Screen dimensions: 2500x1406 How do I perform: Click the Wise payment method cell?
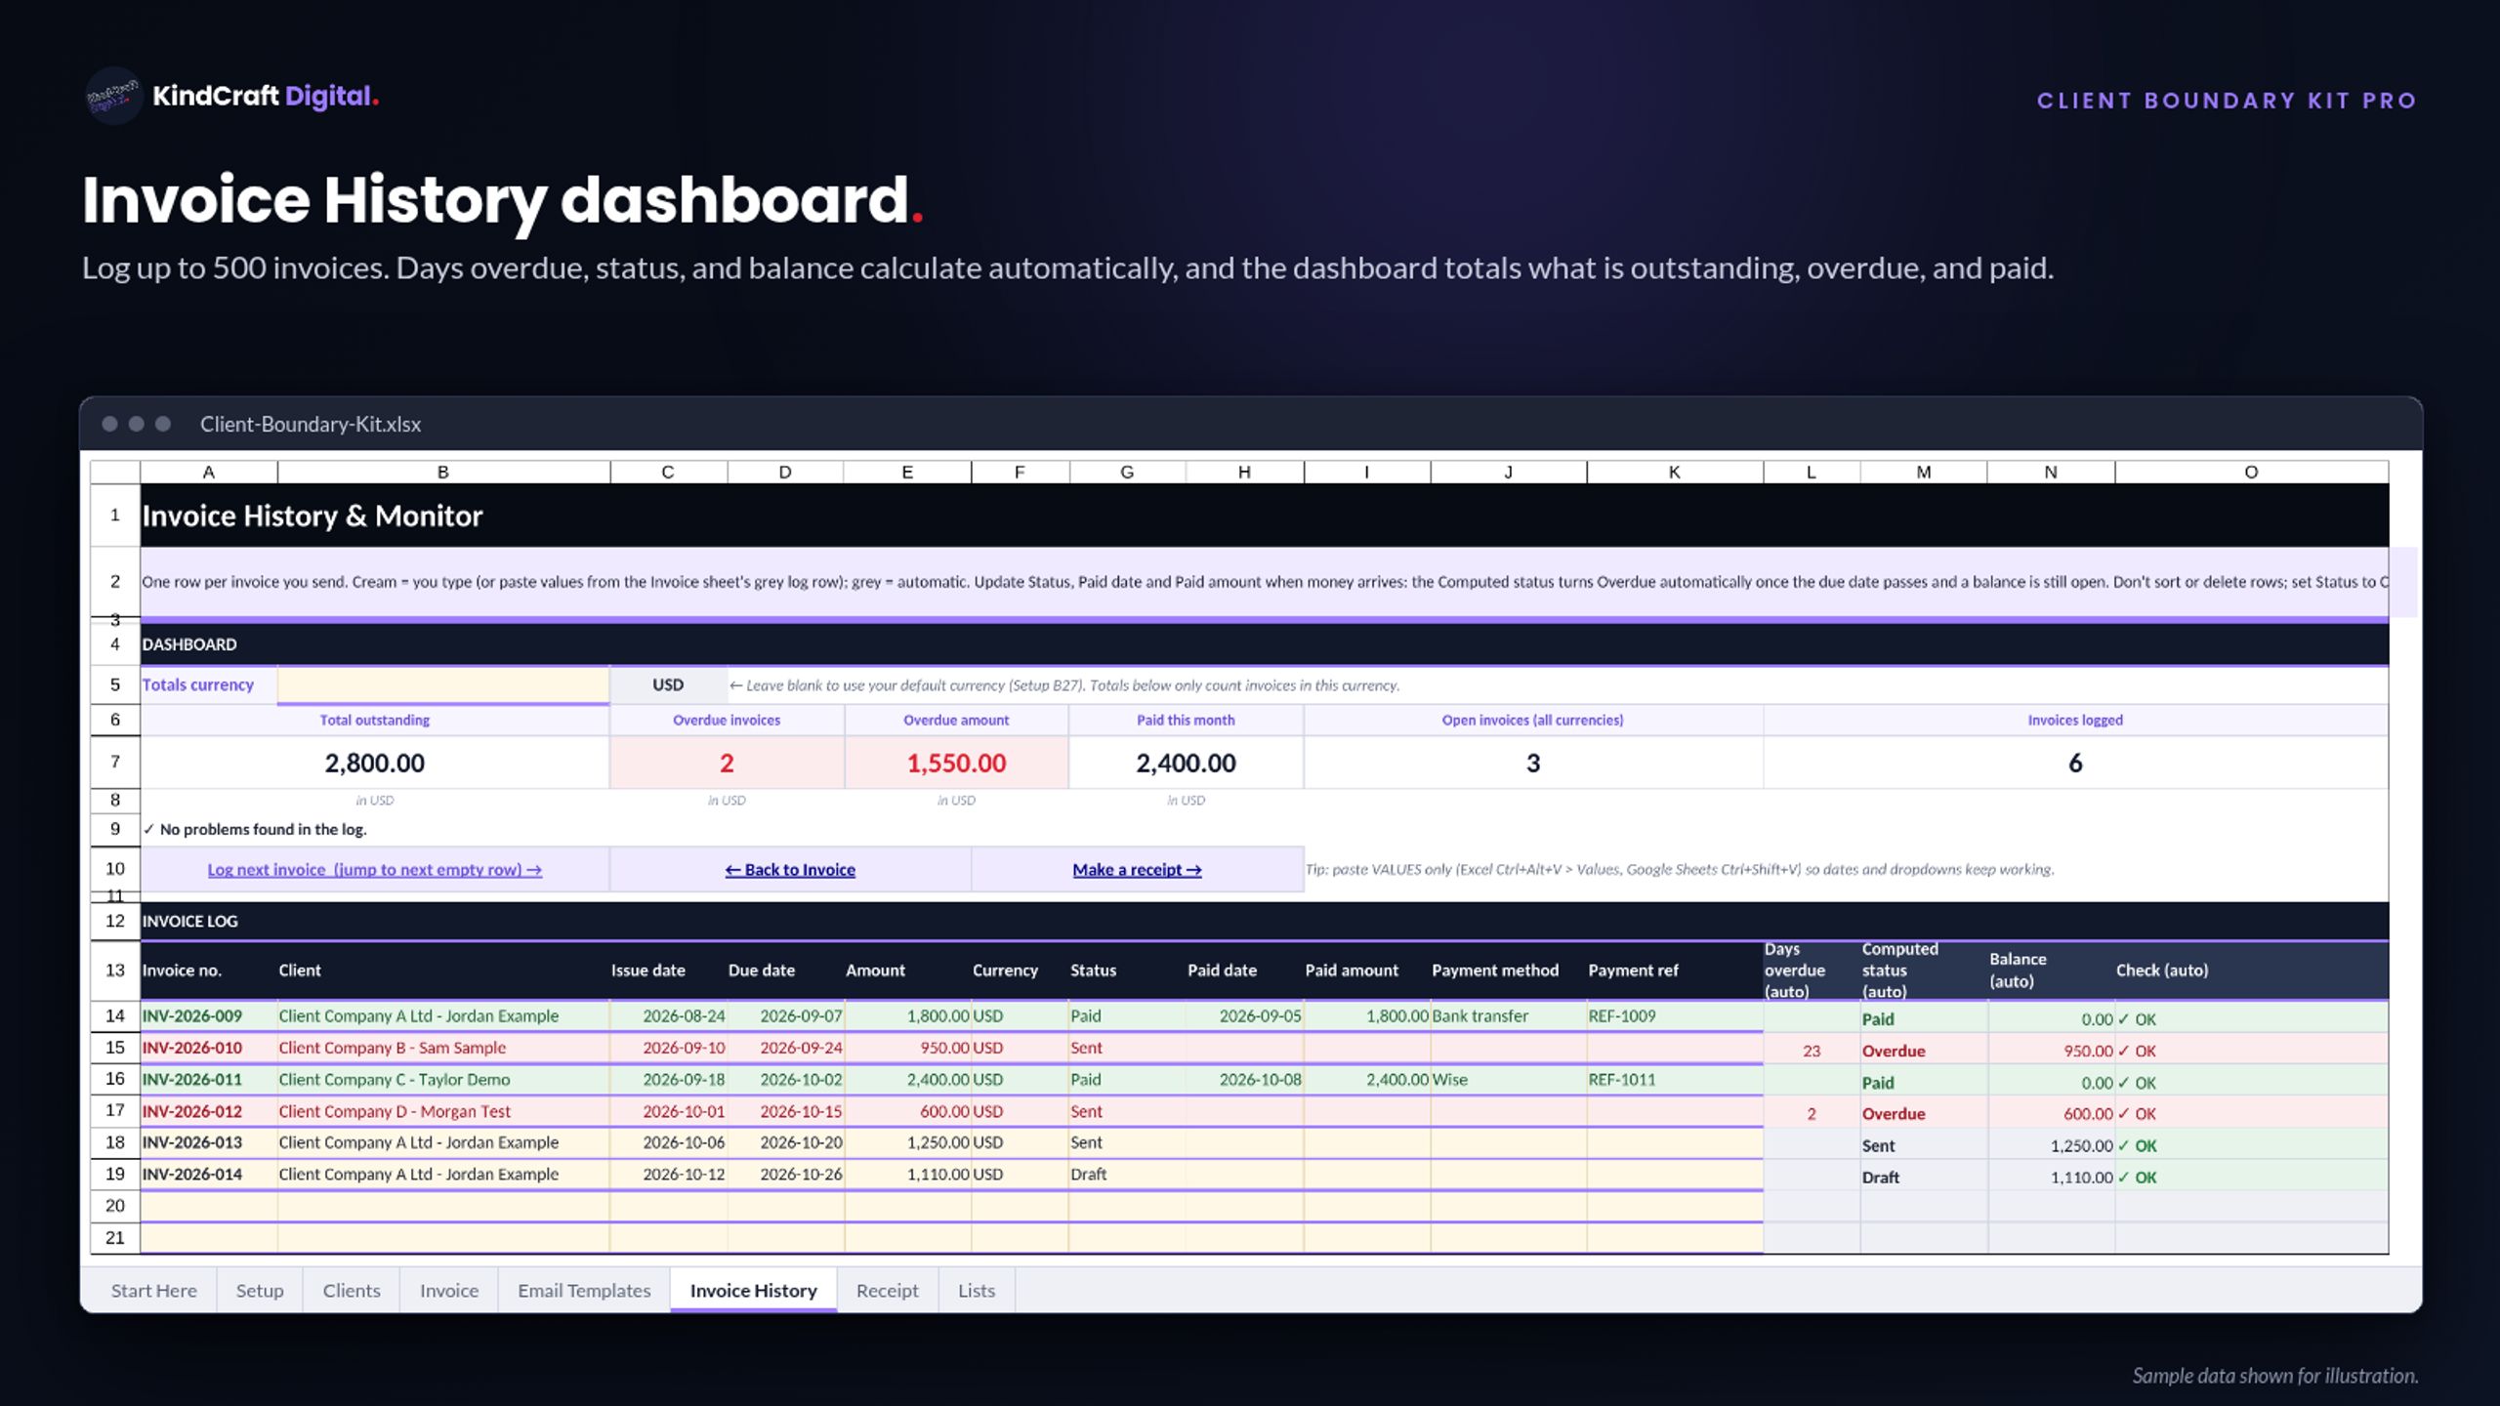click(x=1509, y=1079)
